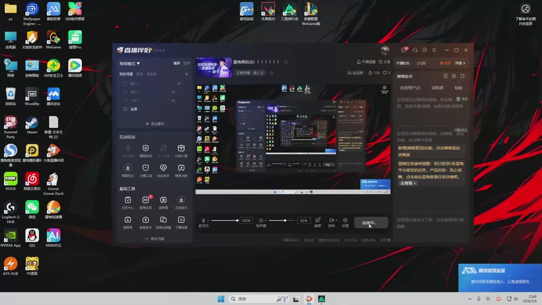542x305 pixels.
Task: Open the 弹幕点歌 interactive feature
Action: click(x=181, y=171)
